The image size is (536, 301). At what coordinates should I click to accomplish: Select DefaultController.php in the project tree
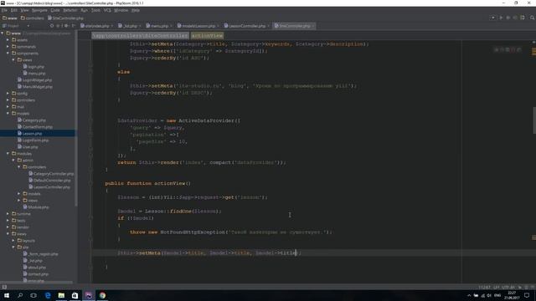[49, 181]
